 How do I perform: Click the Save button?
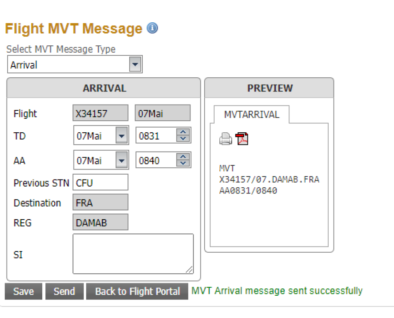(x=23, y=291)
